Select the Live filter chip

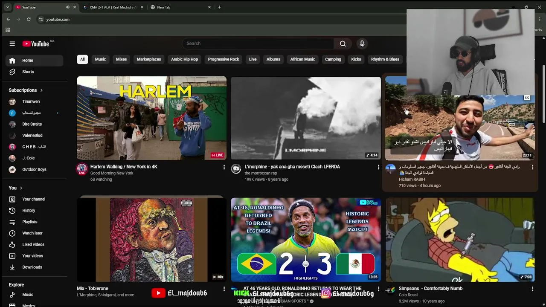point(253,59)
